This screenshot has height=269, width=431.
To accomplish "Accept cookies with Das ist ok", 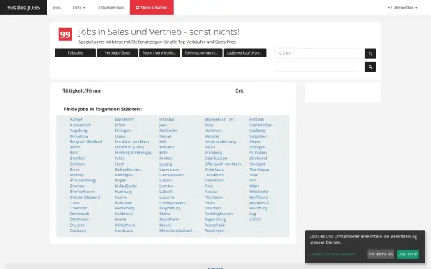I will click(x=407, y=254).
